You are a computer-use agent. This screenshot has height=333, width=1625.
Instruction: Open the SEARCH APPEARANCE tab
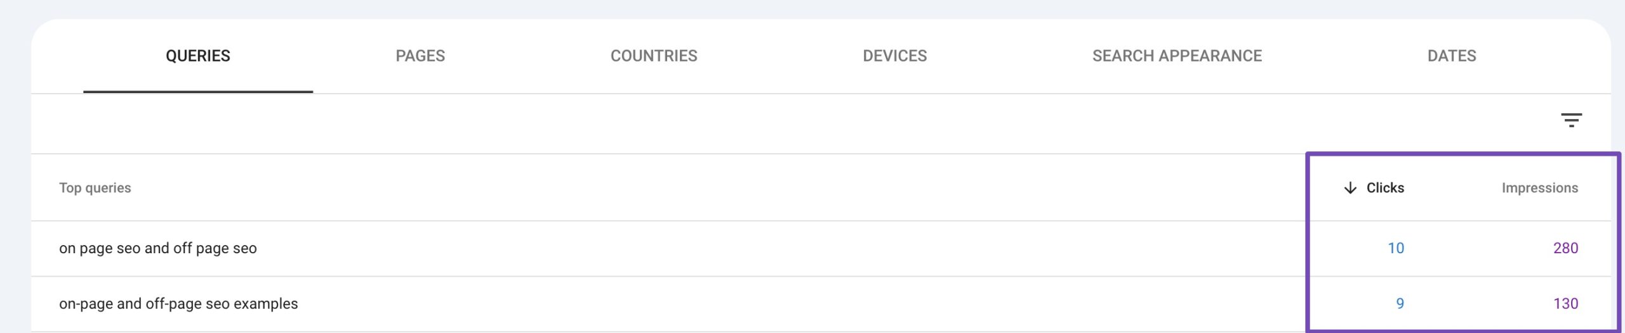1177,56
